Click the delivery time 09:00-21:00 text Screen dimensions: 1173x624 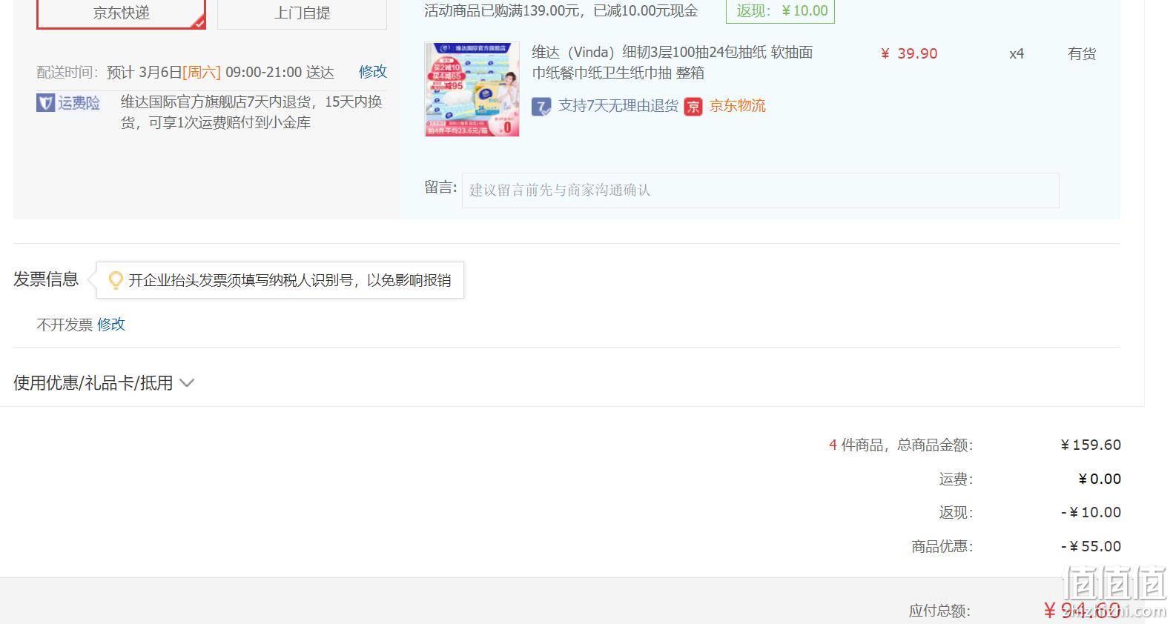264,73
